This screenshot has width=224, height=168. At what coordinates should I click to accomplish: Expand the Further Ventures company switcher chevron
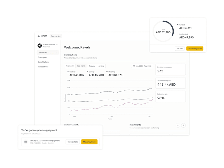pos(57,45)
